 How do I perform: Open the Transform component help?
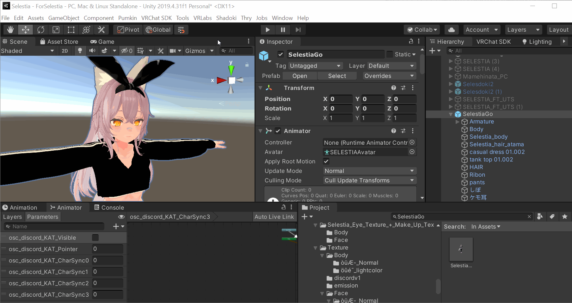[394, 88]
